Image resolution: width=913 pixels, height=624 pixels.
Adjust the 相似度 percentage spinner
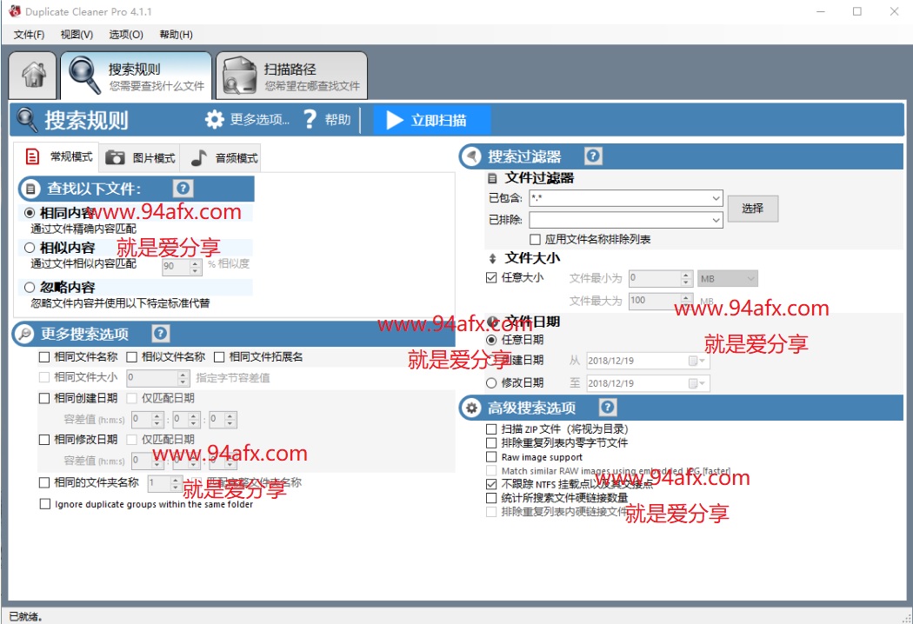click(x=196, y=267)
